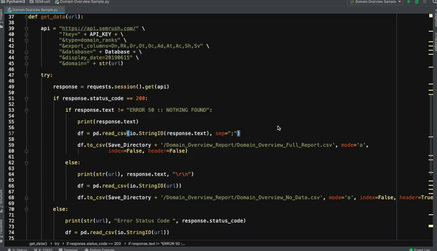This screenshot has height=251, width=437.
Task: Open the 6: TODO tool window
Action: (46, 249)
